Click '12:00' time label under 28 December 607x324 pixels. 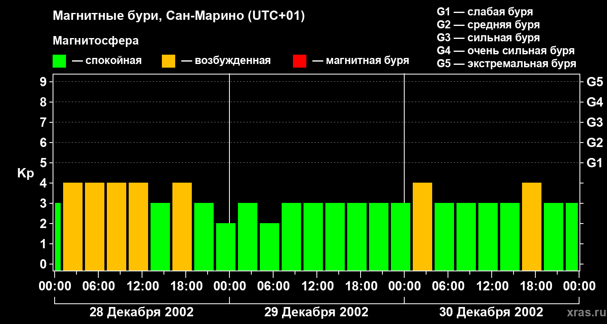click(x=142, y=286)
